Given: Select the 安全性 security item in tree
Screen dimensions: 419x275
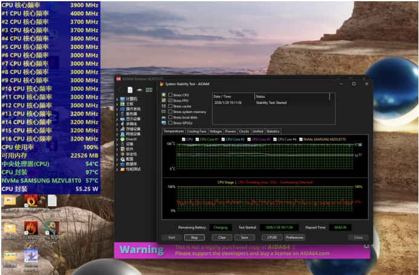Looking at the screenshot, I should (x=131, y=154).
